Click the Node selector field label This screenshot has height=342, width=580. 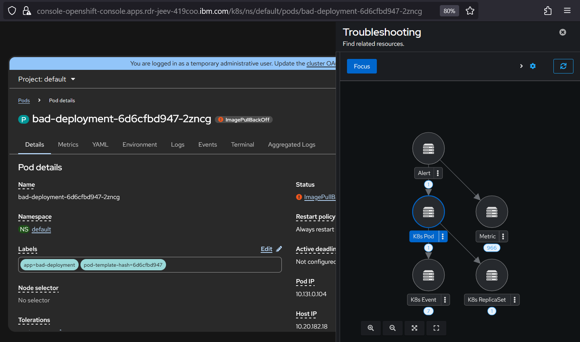pos(38,288)
